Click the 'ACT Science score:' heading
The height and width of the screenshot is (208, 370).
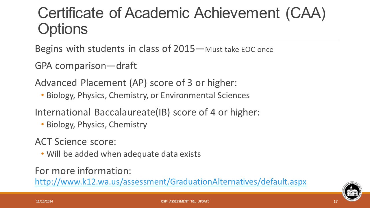click(x=75, y=142)
